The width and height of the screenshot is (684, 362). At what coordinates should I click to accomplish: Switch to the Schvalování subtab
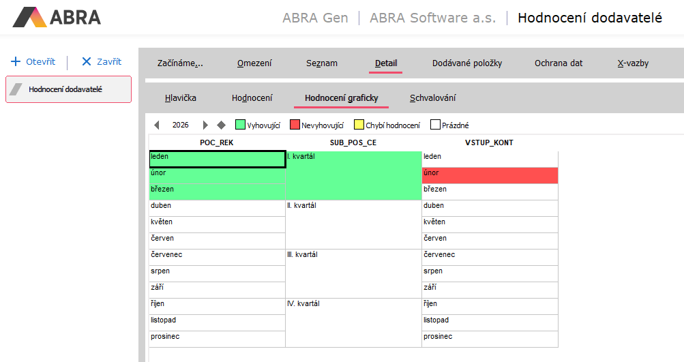tap(432, 98)
